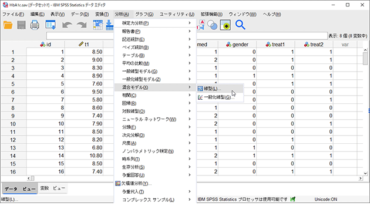Expand the 尺度(A) submenu
This screenshot has width=370, height=223.
155,143
